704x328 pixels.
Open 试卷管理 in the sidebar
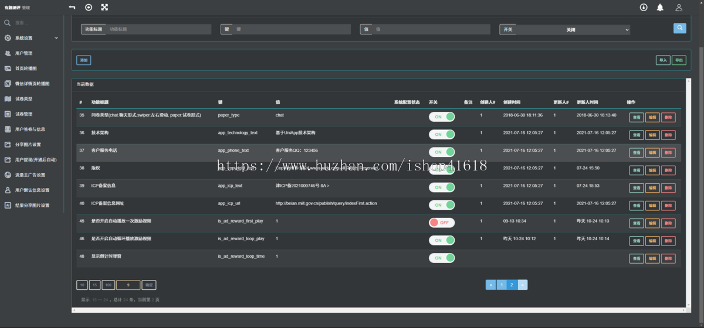coord(23,114)
